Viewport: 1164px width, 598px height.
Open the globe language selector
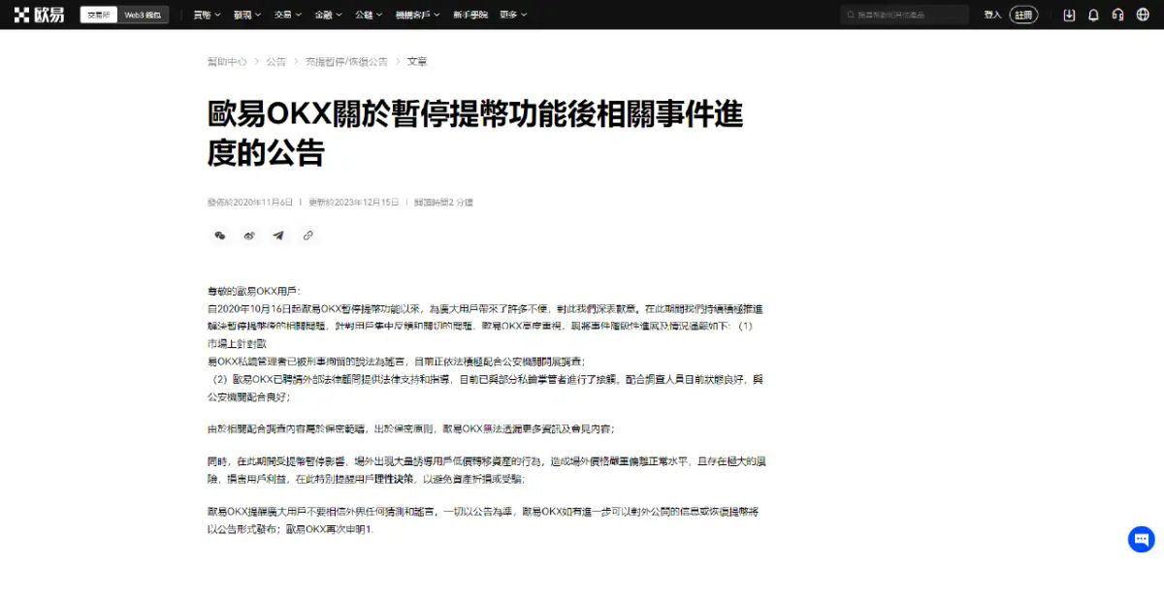pyautogui.click(x=1143, y=15)
